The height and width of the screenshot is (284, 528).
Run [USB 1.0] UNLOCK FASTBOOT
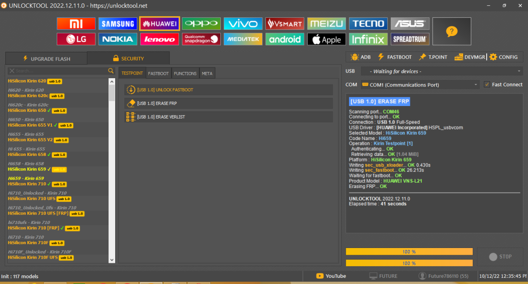228,90
